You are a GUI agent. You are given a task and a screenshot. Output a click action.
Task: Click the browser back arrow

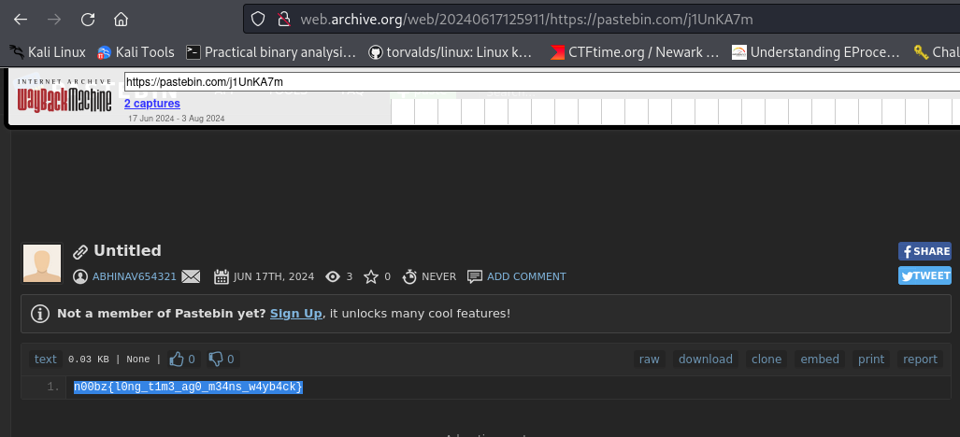pyautogui.click(x=21, y=19)
